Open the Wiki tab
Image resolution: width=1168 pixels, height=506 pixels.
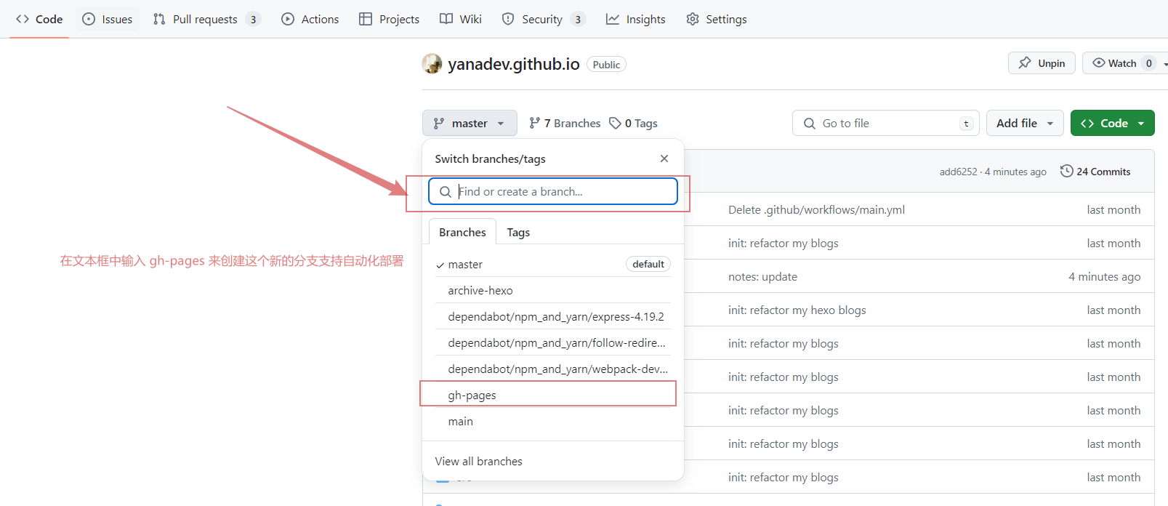pos(461,19)
